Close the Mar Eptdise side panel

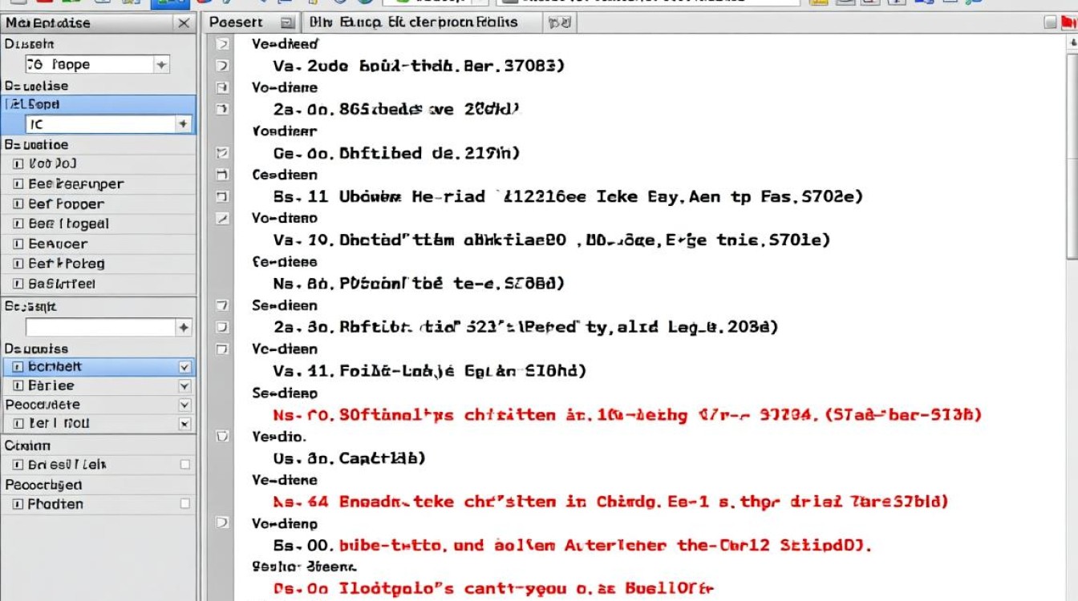(183, 24)
